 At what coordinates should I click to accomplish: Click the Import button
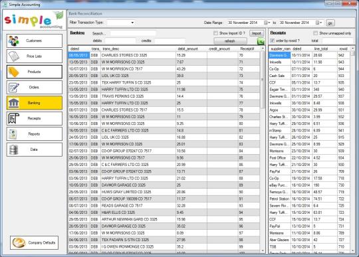(x=256, y=33)
